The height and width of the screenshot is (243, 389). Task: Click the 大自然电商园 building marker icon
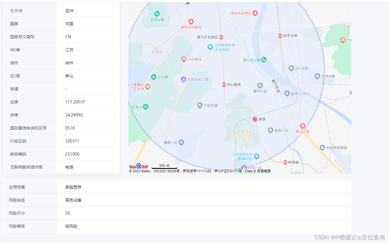click(322, 147)
